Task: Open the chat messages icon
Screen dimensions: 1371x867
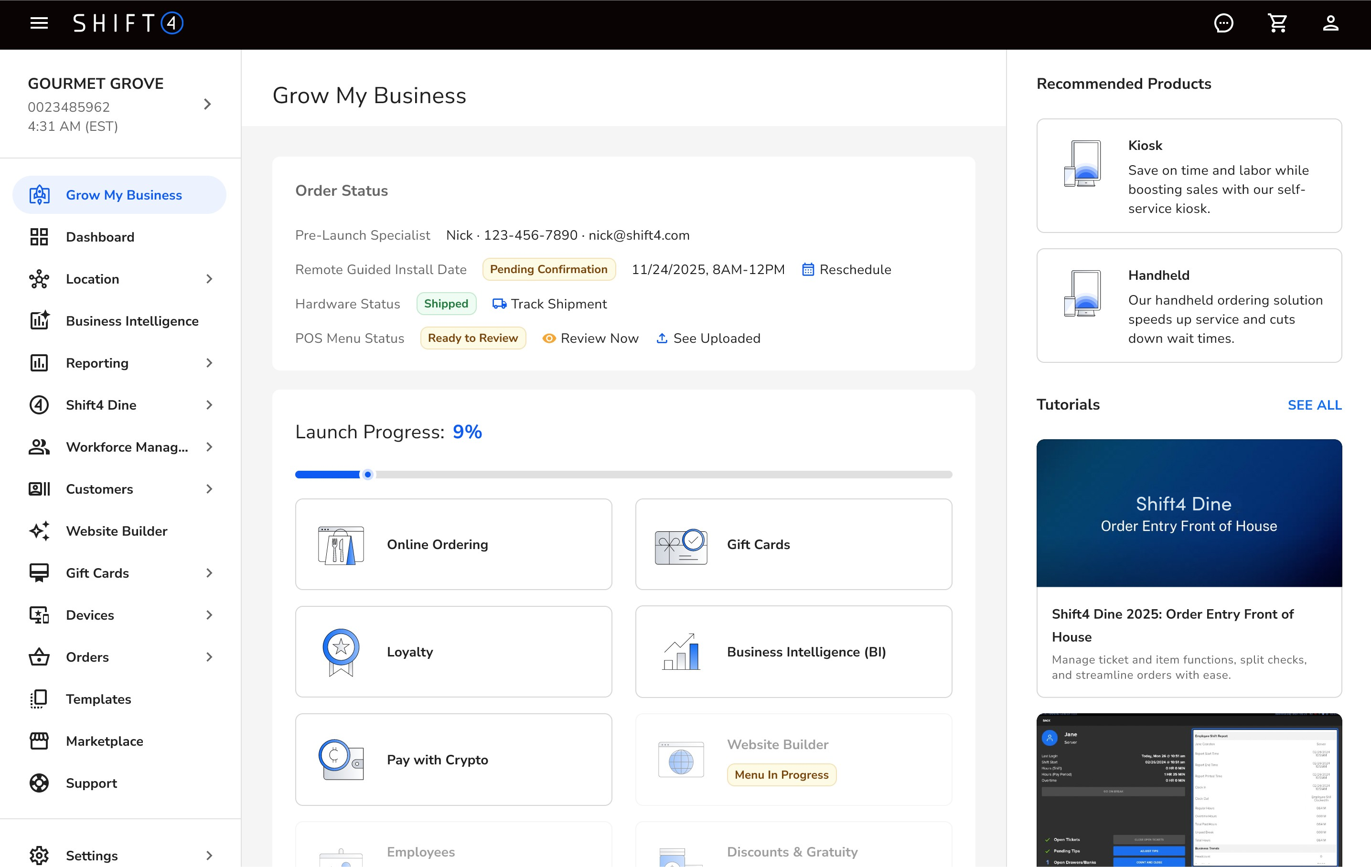Action: tap(1223, 23)
